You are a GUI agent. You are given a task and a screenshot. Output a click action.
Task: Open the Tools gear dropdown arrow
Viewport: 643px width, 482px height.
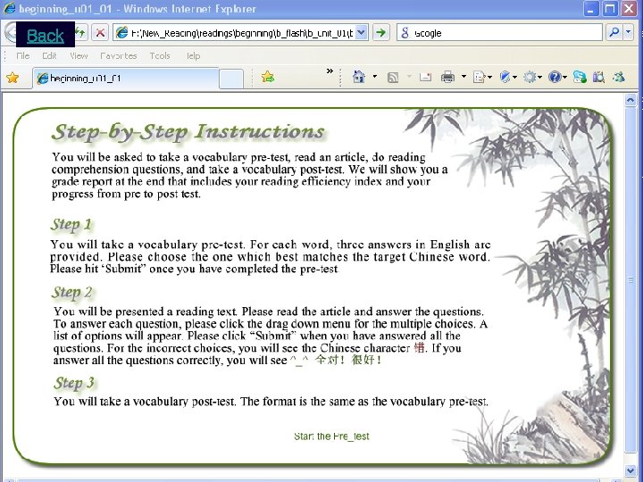(x=539, y=77)
